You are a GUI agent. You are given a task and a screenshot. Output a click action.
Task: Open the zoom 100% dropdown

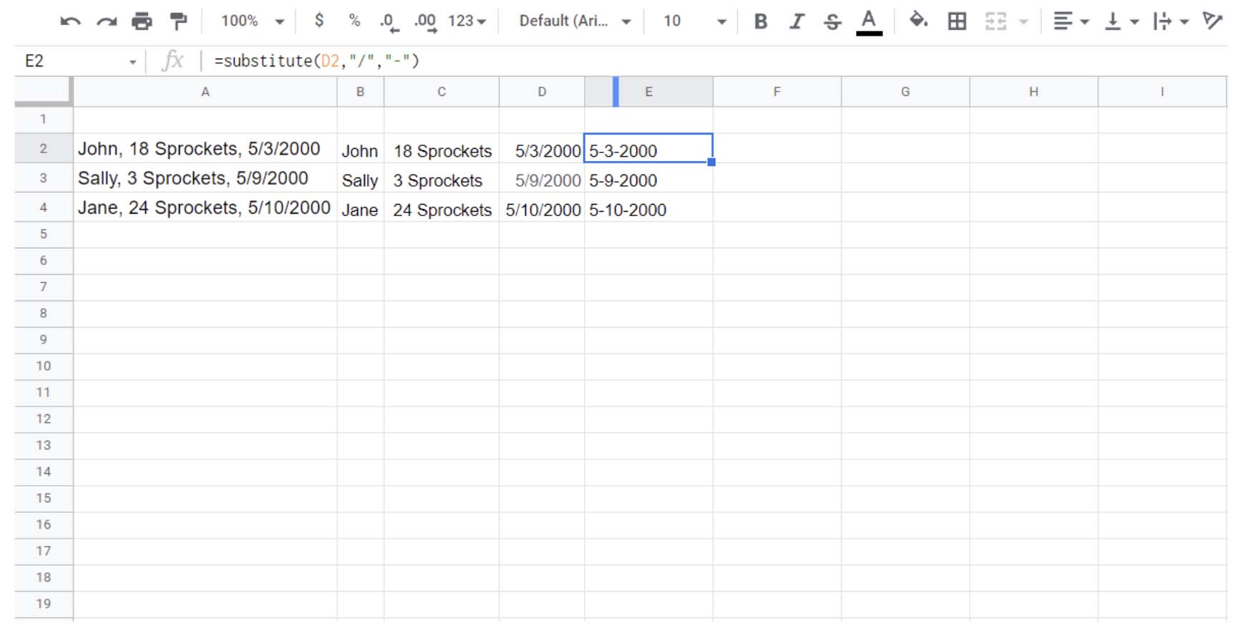pos(253,21)
